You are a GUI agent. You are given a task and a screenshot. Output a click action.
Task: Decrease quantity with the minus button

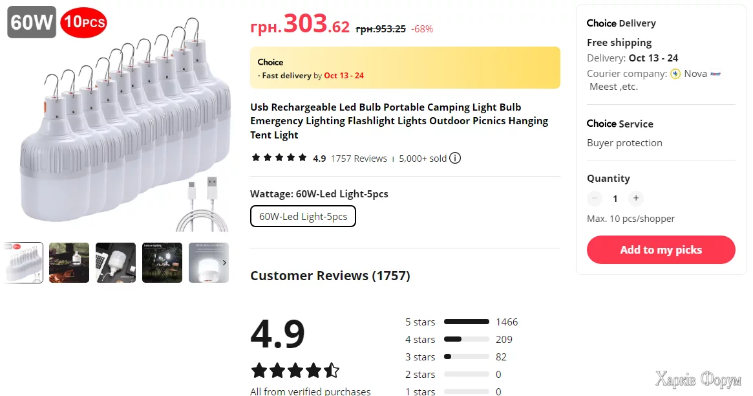coord(595,199)
